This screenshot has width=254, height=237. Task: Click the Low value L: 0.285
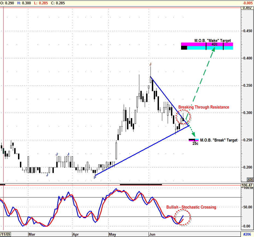coord(41,3)
